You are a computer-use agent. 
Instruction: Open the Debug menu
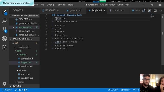[x=50, y=5]
